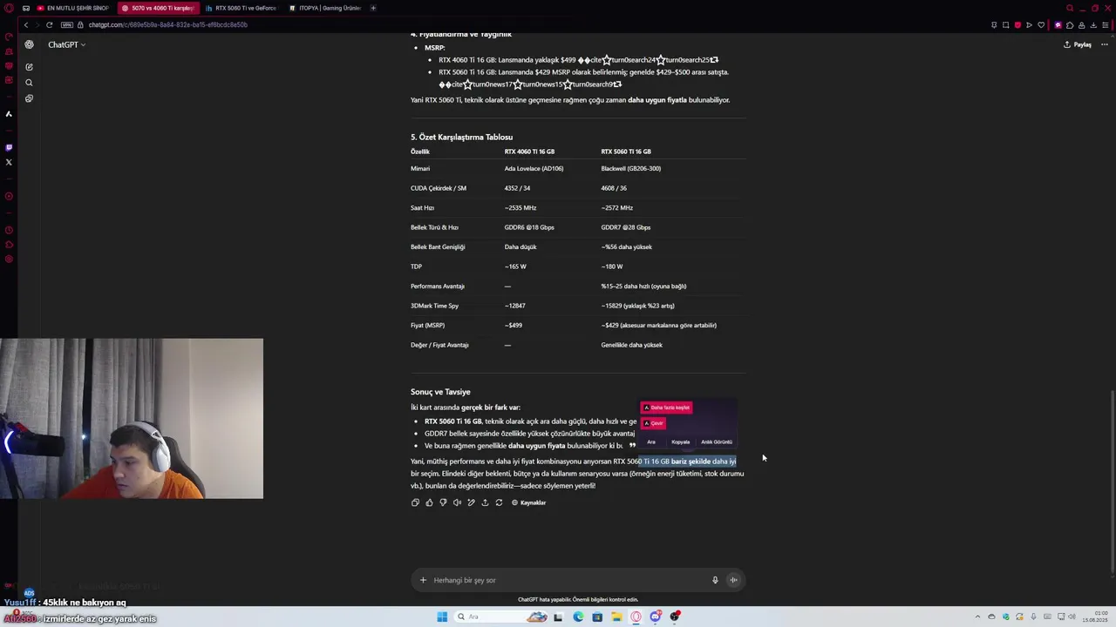Viewport: 1116px width, 627px height.
Task: Click the 'GDDR7 @28 Gbps' cell
Action: pos(625,227)
